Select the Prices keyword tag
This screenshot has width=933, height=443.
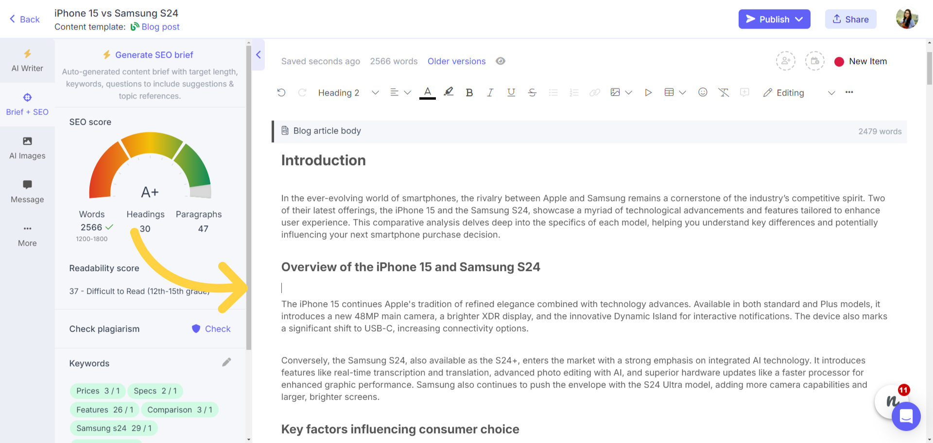click(98, 391)
